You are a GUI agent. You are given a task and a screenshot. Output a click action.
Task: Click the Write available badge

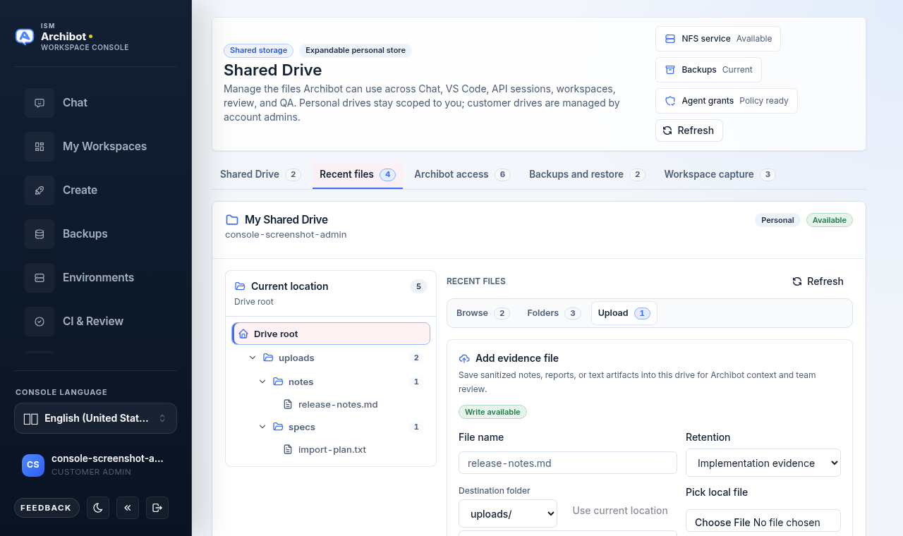492,412
